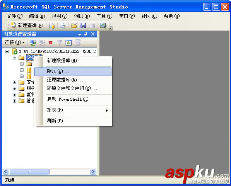Open the 社区(C) menu

[x=149, y=16]
